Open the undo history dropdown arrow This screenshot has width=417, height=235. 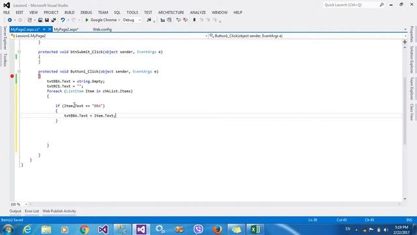pyautogui.click(x=68, y=20)
